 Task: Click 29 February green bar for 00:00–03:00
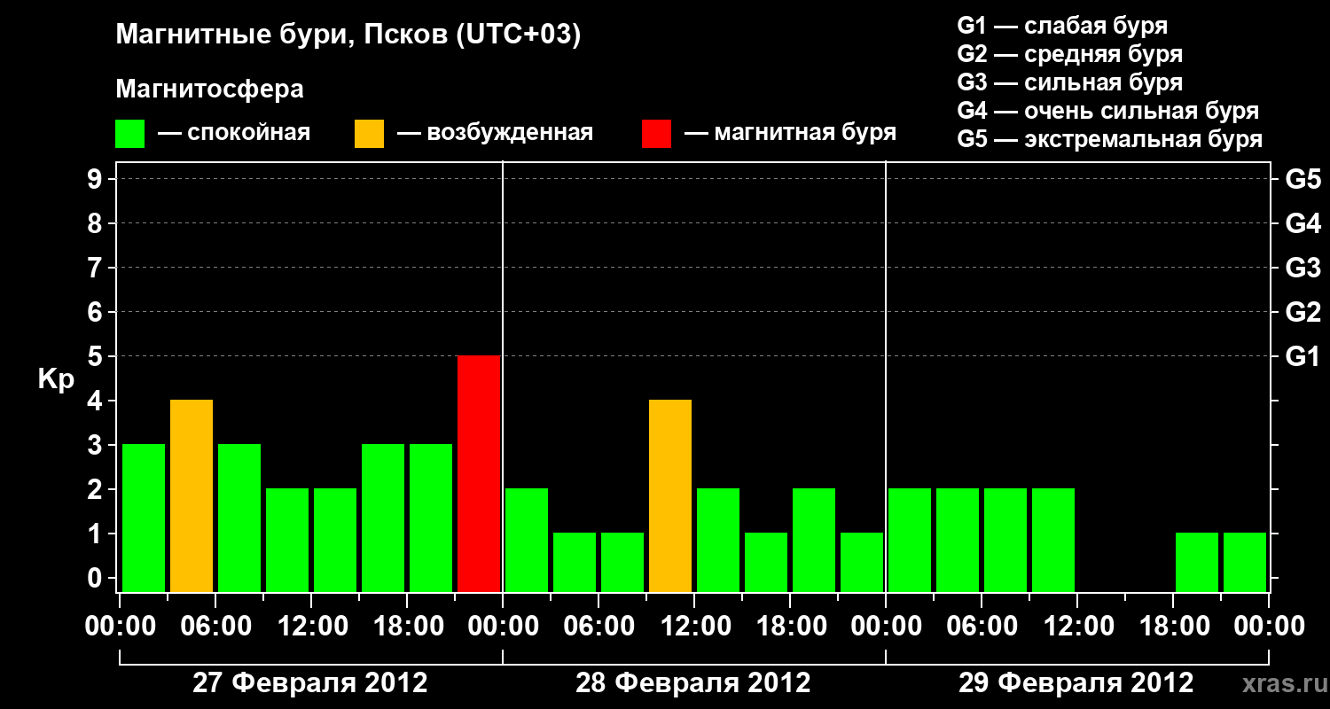pos(910,541)
